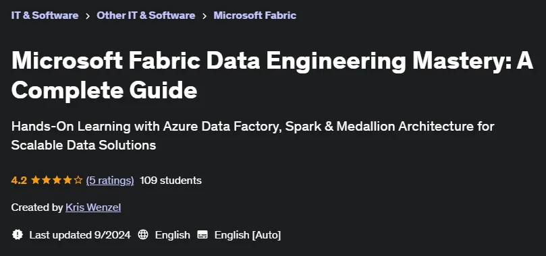Click the course title heading
Image resolution: width=546 pixels, height=256 pixels.
coord(272,75)
